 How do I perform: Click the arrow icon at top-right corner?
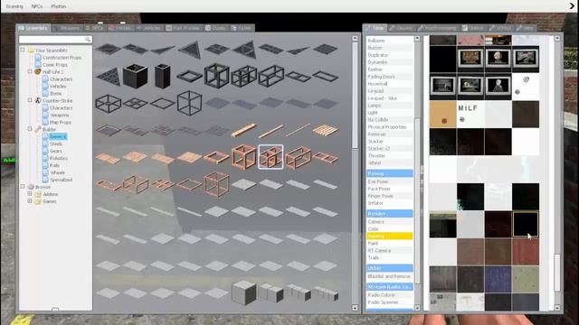(573, 6)
